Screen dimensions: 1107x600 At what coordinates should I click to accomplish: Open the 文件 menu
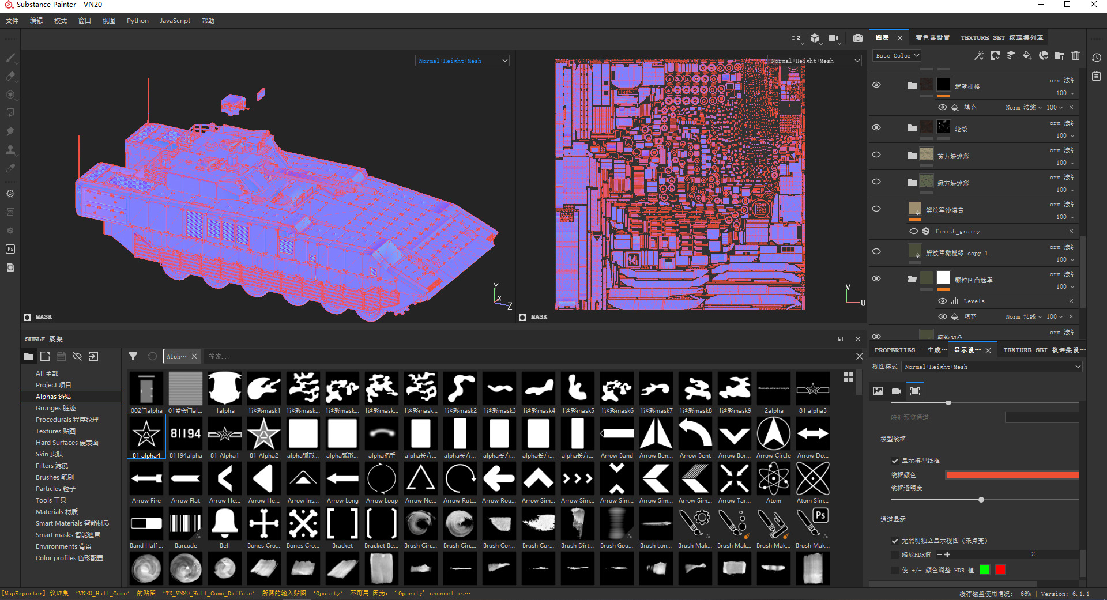coord(12,21)
